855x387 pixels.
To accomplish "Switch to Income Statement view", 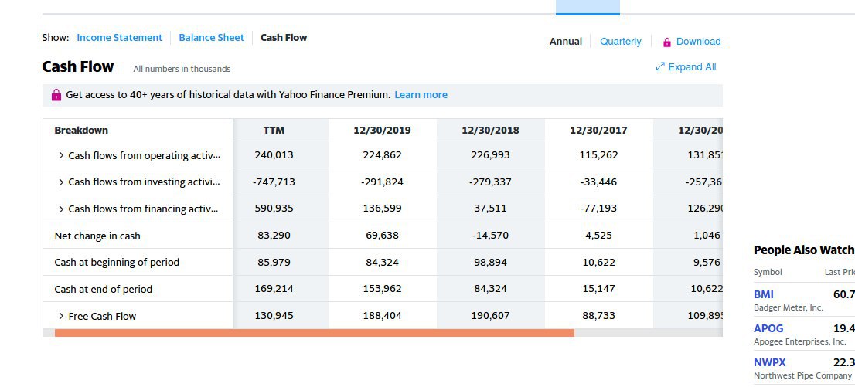I will [119, 38].
